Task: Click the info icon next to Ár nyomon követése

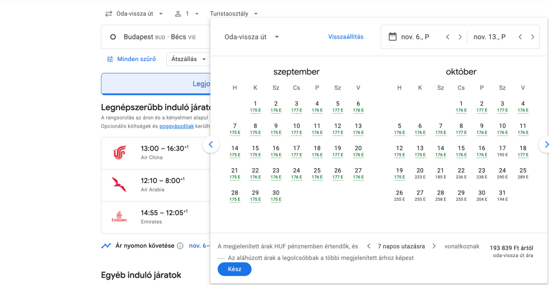Action: 180,246
